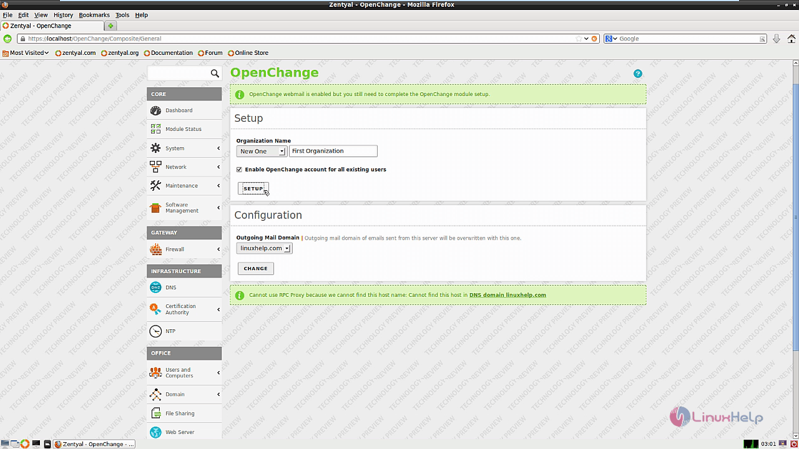Select the System gear icon
The height and width of the screenshot is (449, 799).
155,148
